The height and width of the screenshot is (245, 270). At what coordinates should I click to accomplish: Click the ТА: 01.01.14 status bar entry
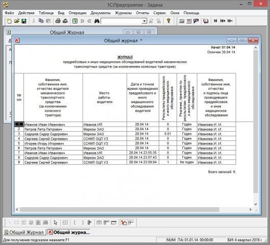(x=195, y=240)
